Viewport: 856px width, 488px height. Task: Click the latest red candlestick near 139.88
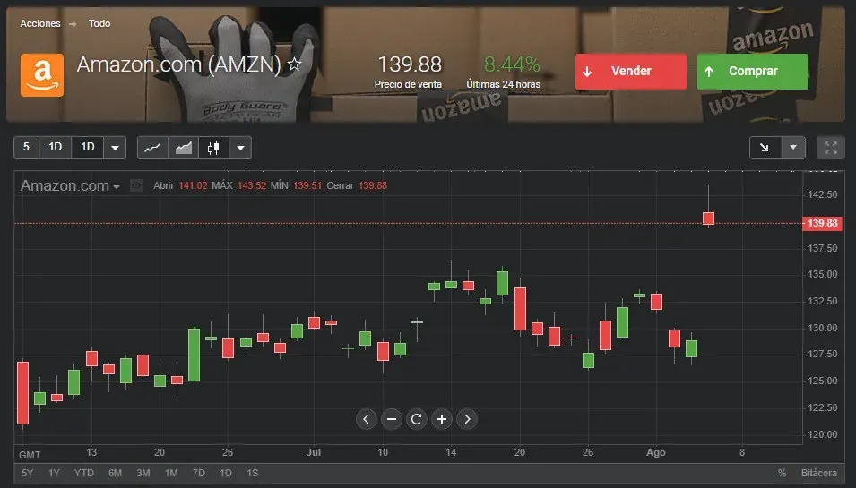tap(709, 218)
